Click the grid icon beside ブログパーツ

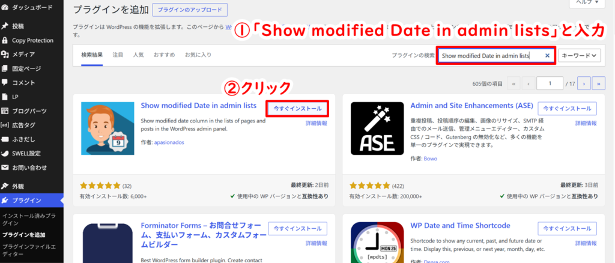(5, 111)
